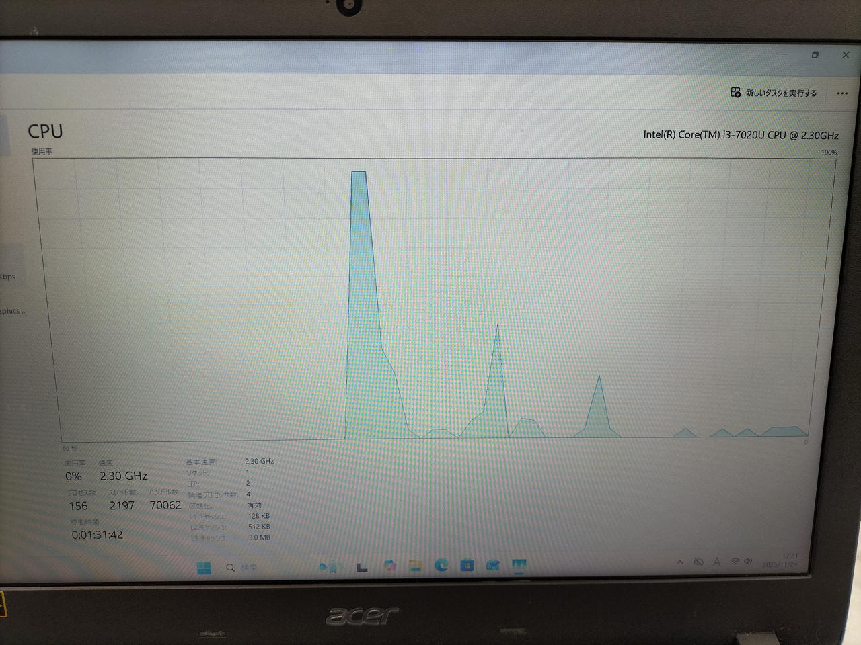861x645 pixels.
Task: Click the Wi-Fi icon in the system tray
Action: click(x=735, y=561)
